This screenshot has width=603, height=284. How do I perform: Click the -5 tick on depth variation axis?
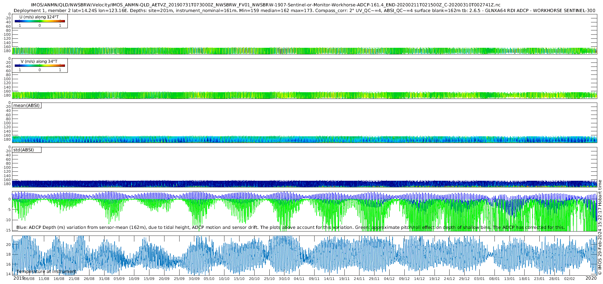coord(9,209)
